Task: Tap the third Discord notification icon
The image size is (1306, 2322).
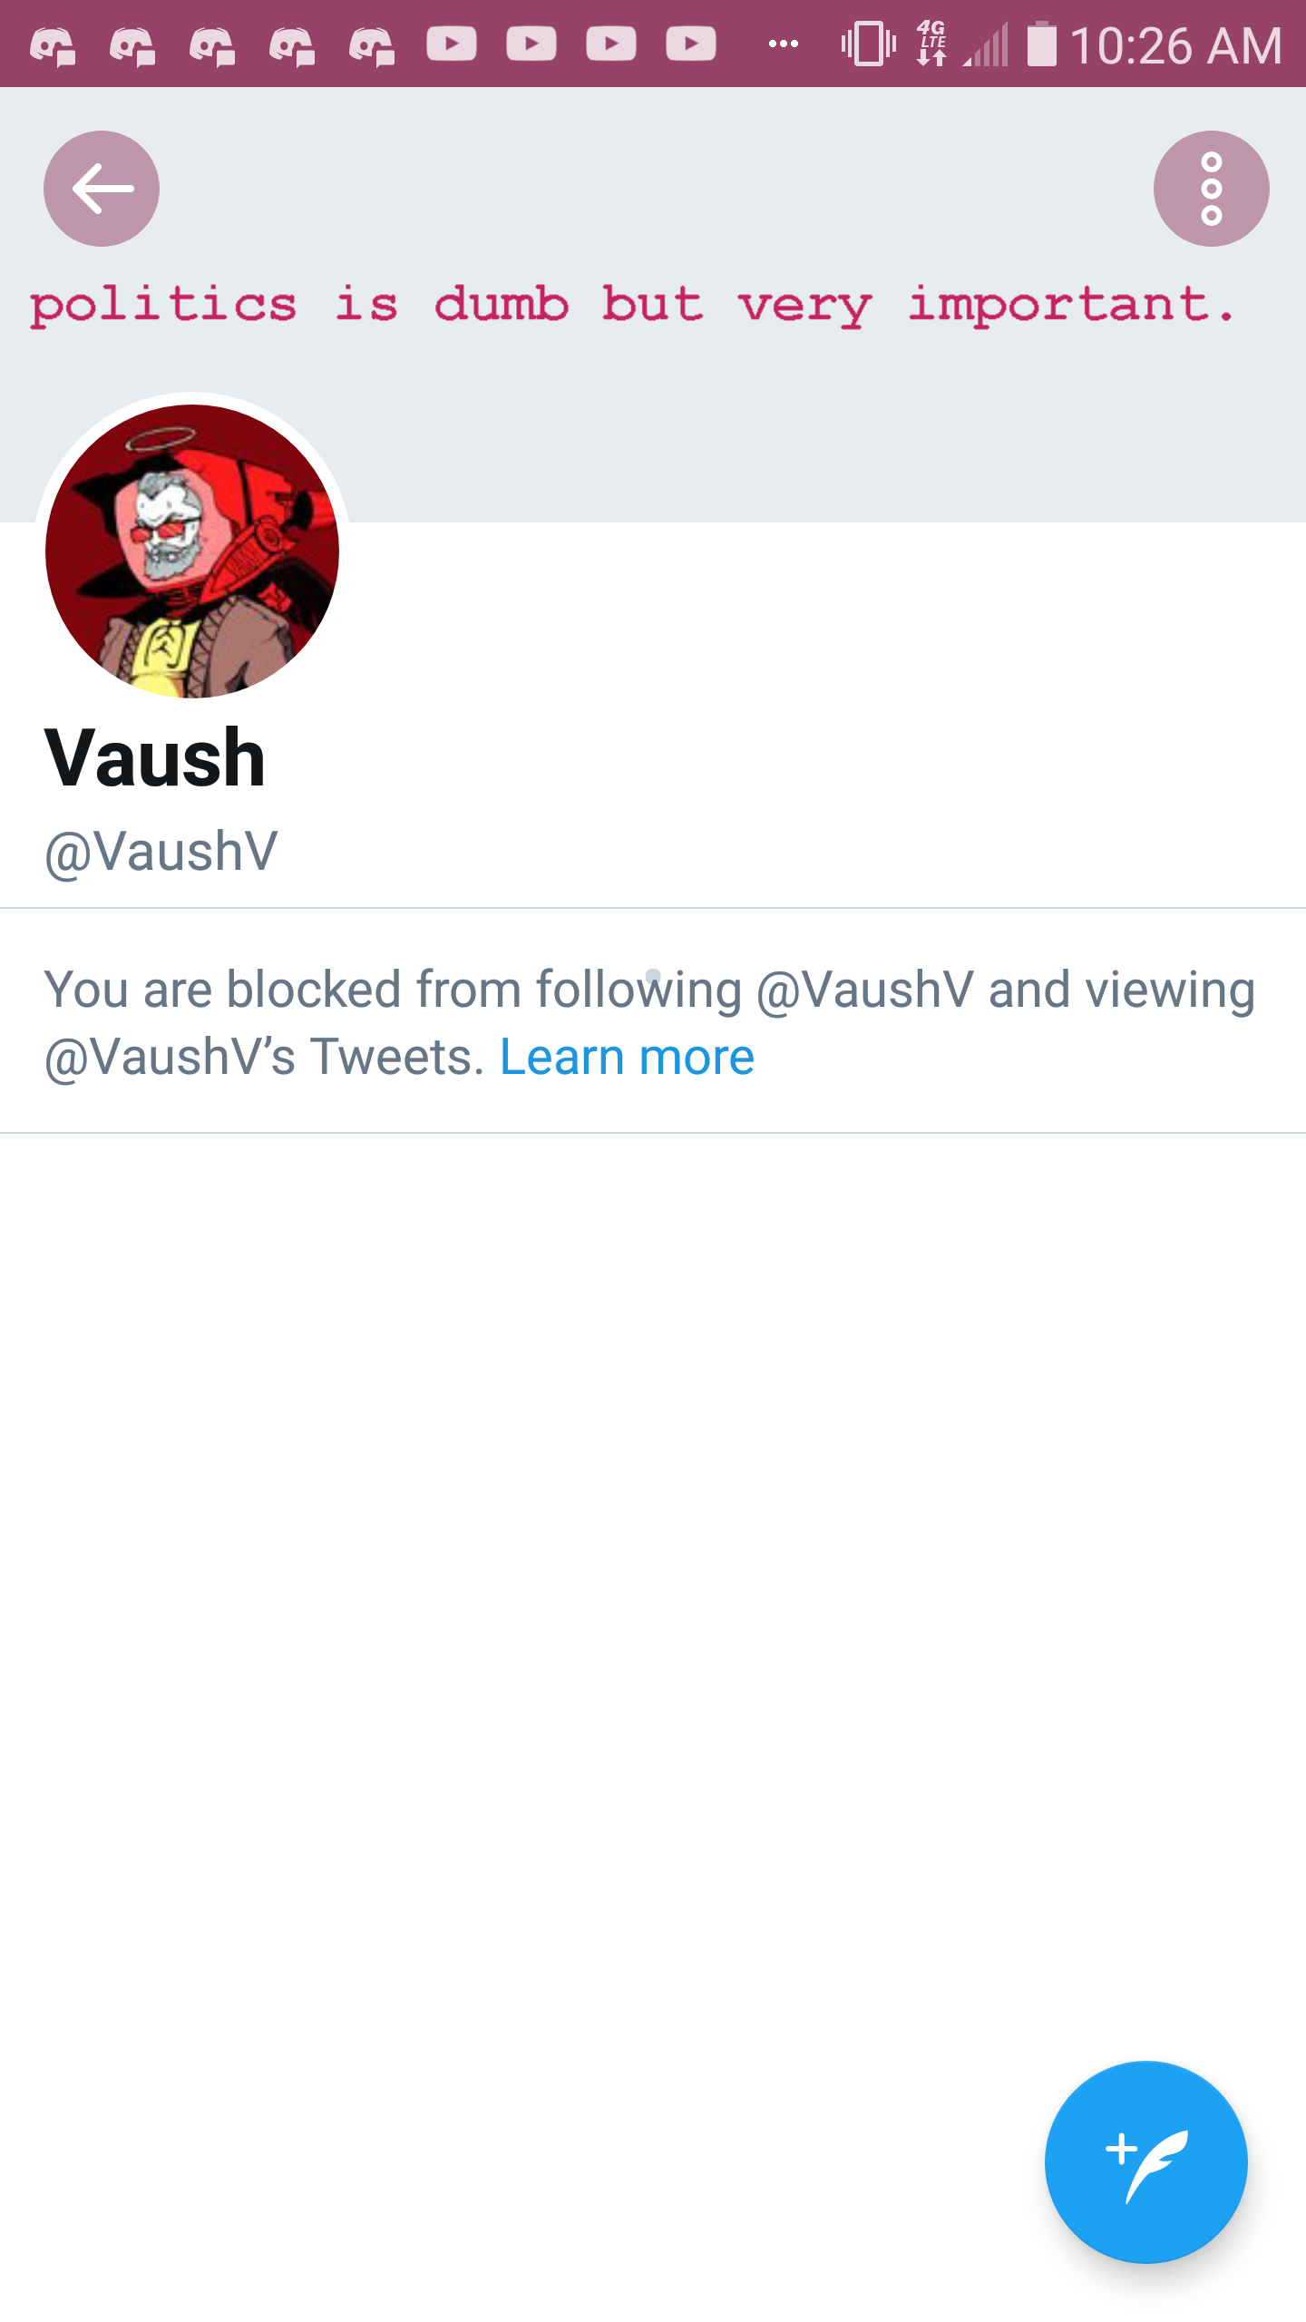Action: (212, 45)
